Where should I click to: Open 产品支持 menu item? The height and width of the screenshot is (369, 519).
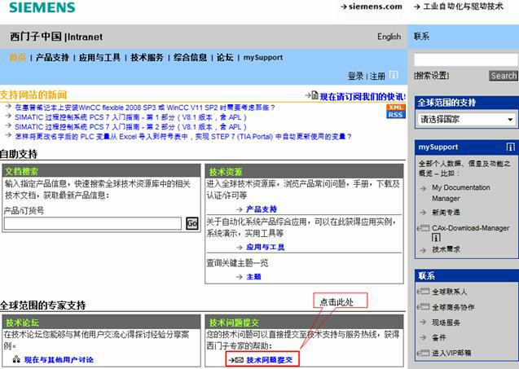pos(52,57)
